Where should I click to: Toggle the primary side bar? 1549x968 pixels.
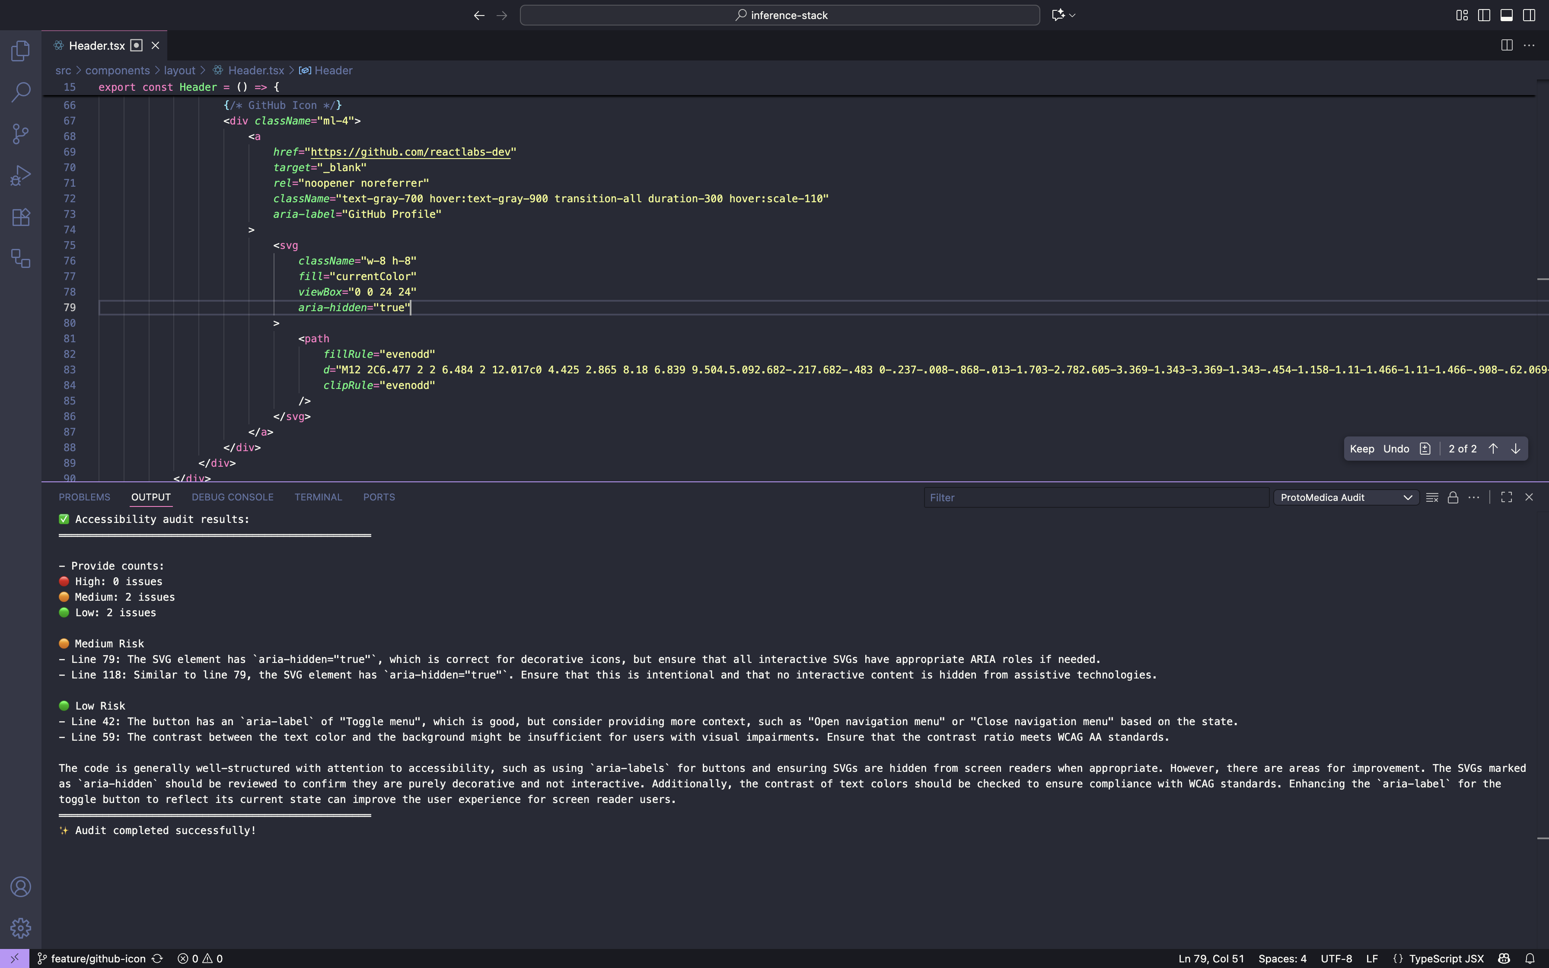click(x=1484, y=16)
